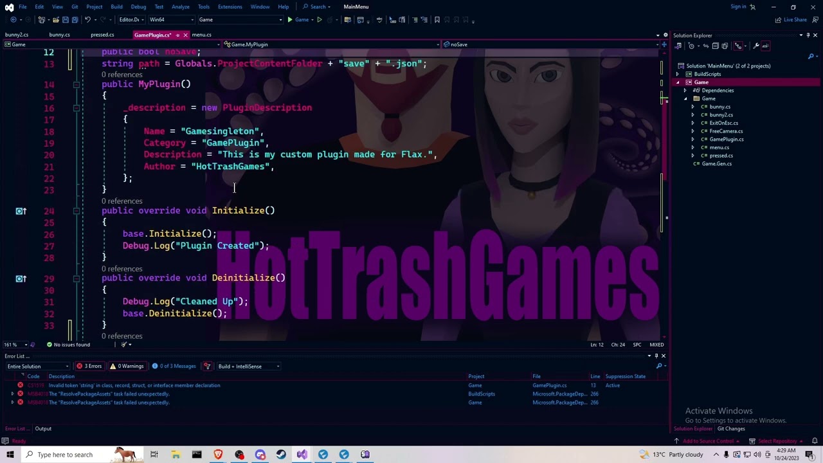Click the Sign in link
This screenshot has height=463, width=823.
tap(738, 6)
